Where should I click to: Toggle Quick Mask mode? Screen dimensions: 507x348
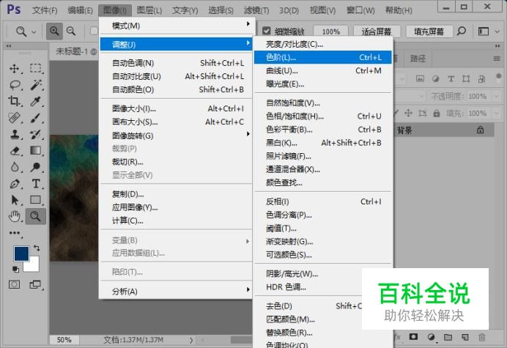(x=14, y=284)
